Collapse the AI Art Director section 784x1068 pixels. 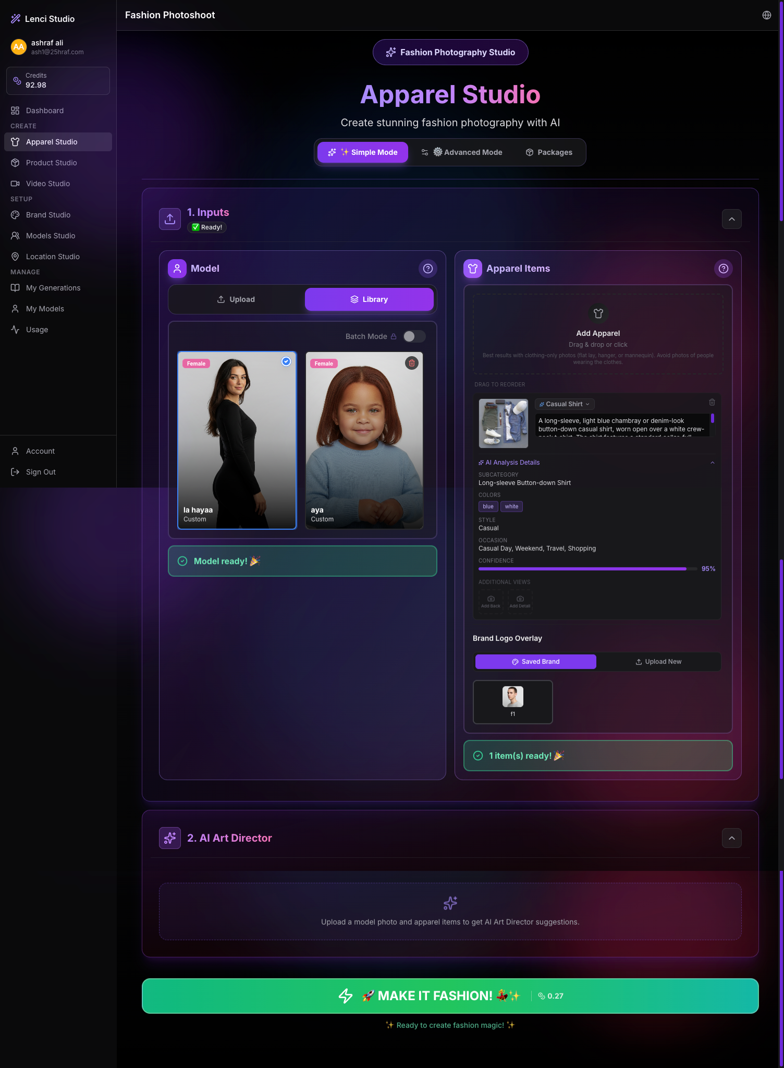[x=731, y=838]
